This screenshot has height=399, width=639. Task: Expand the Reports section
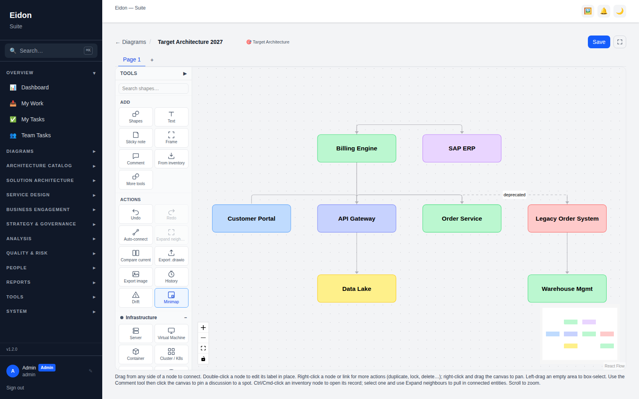[x=51, y=282]
